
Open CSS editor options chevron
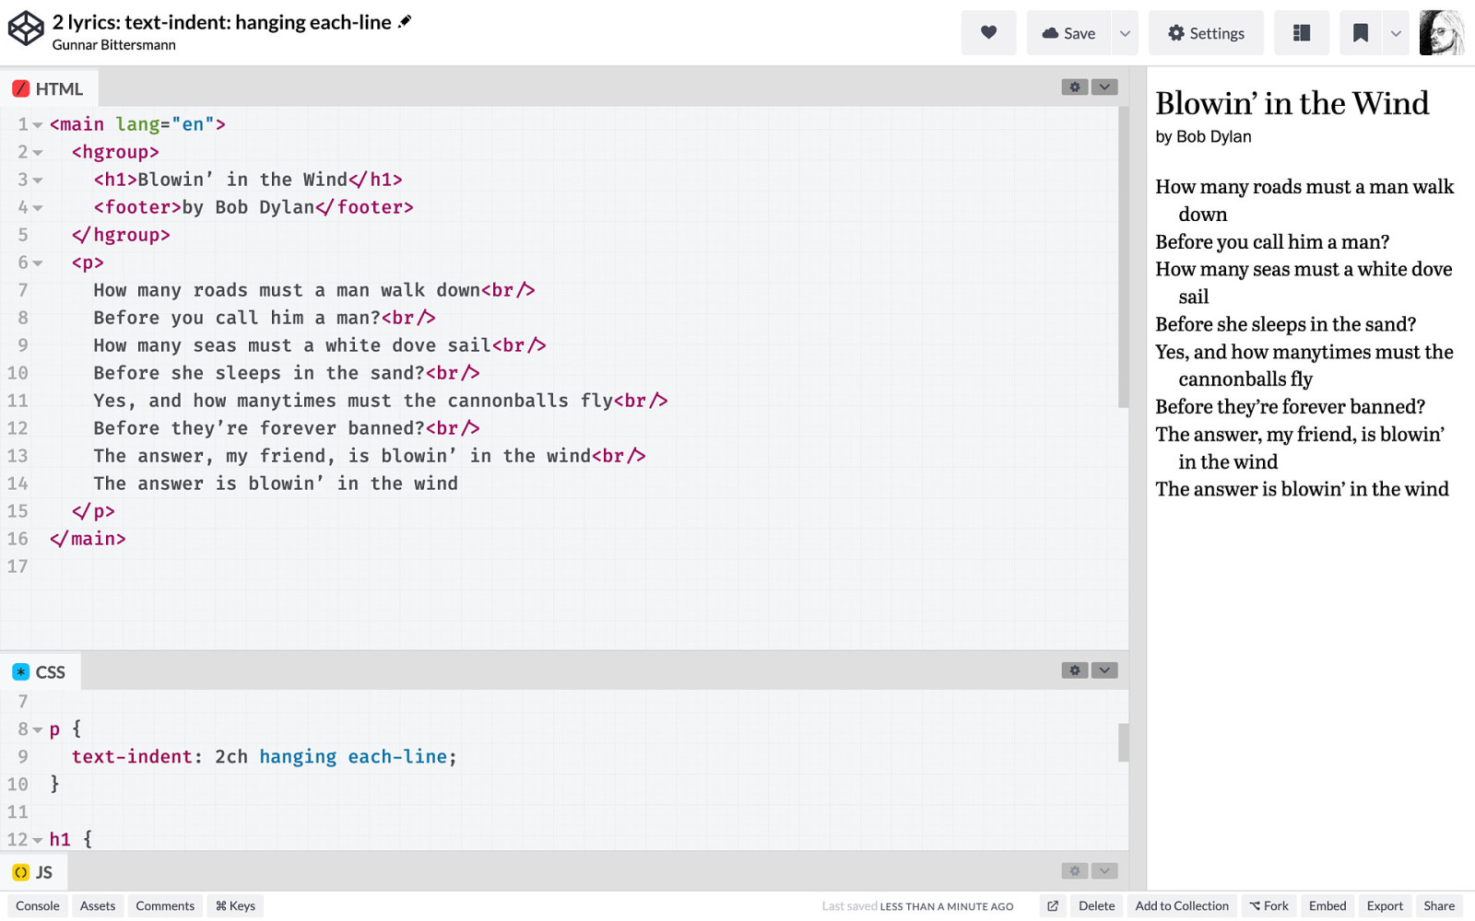pyautogui.click(x=1104, y=670)
